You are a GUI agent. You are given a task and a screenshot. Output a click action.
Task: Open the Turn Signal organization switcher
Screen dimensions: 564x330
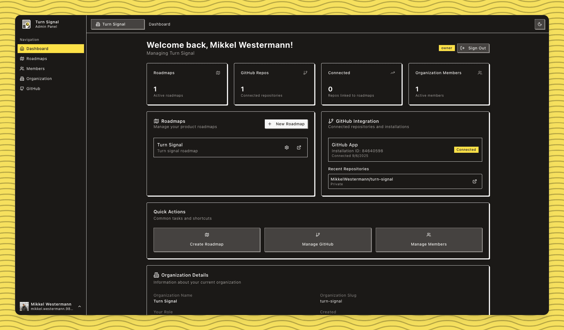tap(117, 24)
